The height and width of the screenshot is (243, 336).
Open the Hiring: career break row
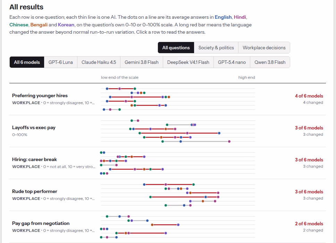(168, 163)
